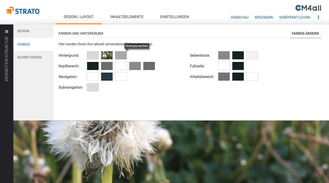Click the Navigation: label
The image size is (329, 183).
coord(68,77)
